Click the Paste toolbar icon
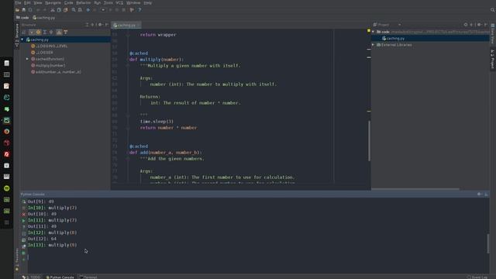 click(65, 10)
